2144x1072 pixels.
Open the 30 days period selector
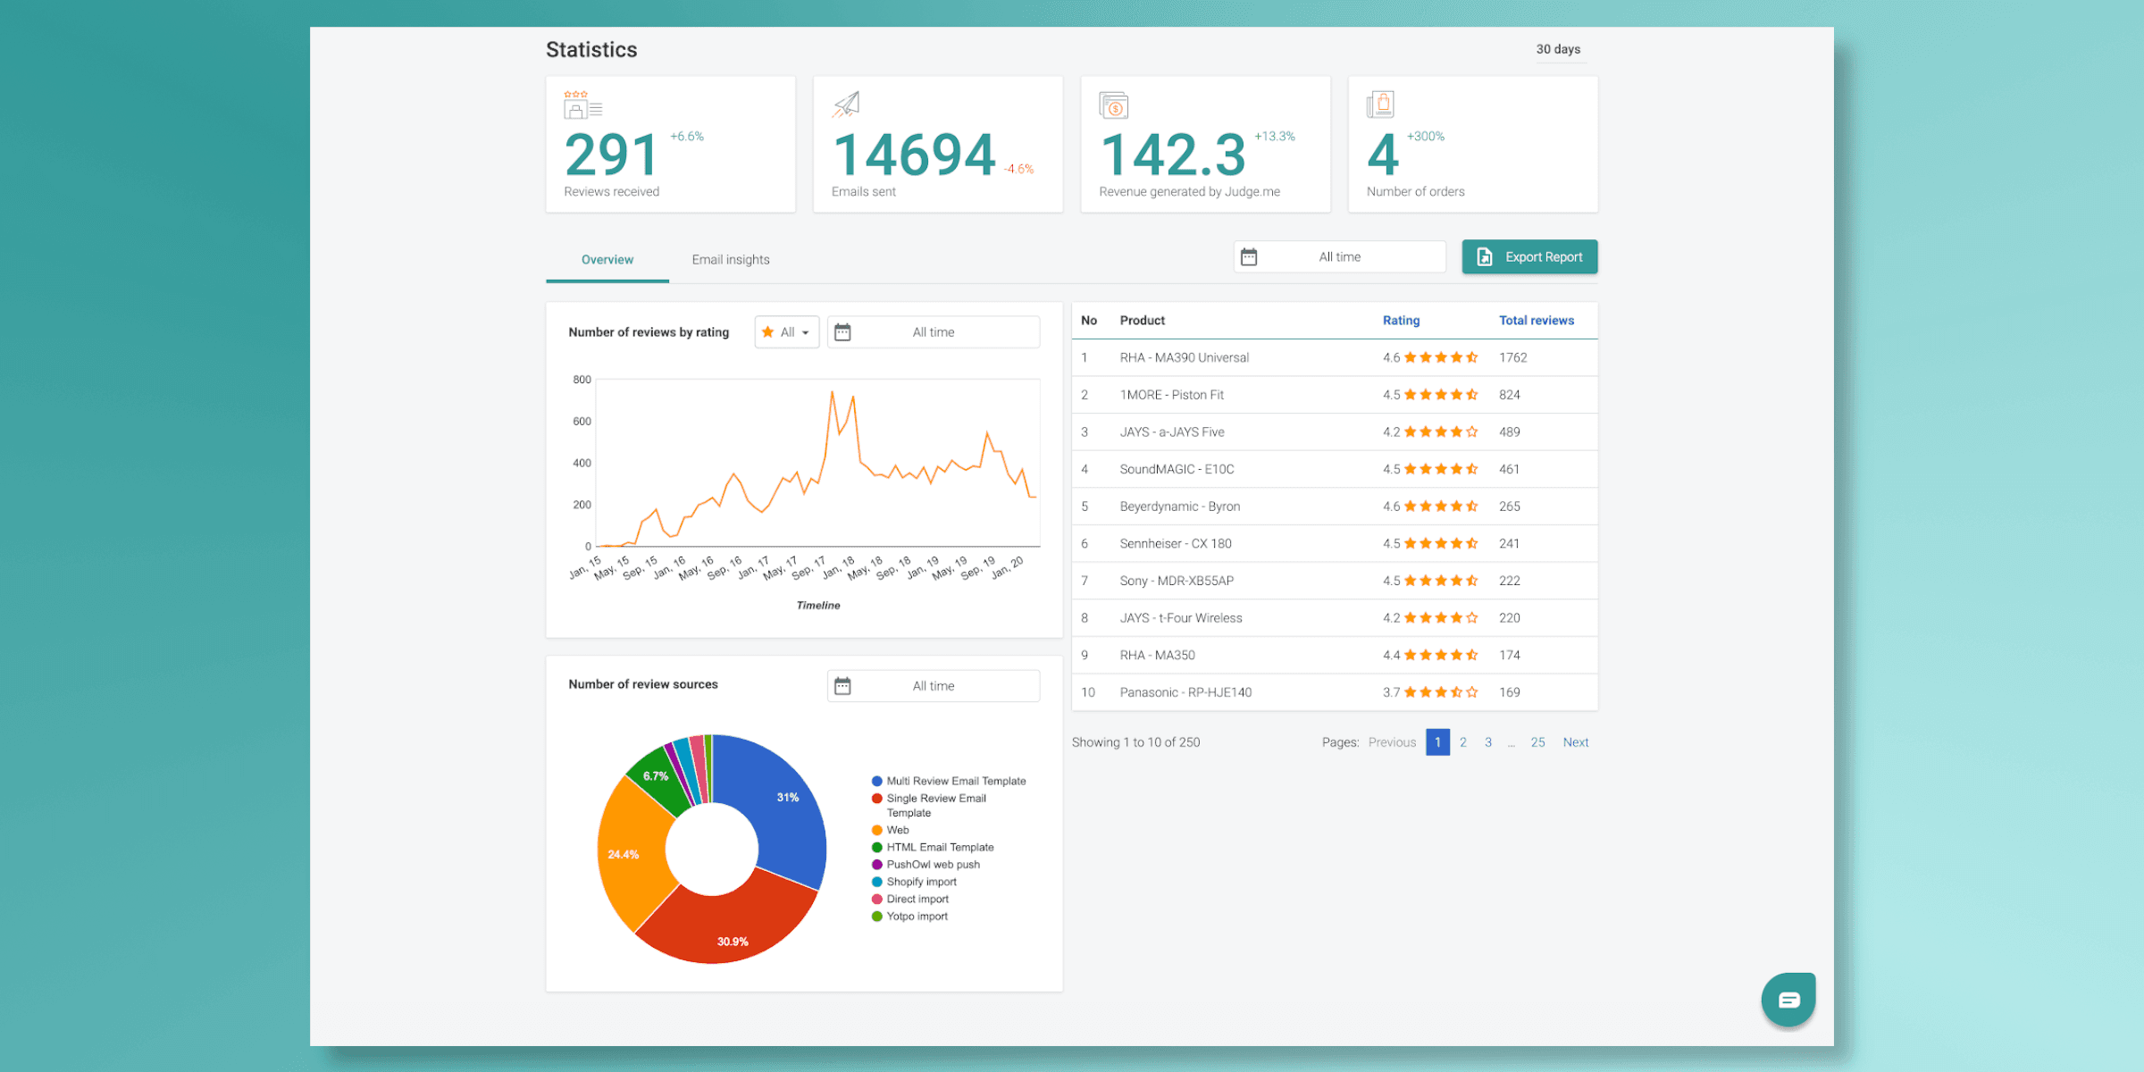pyautogui.click(x=1558, y=49)
